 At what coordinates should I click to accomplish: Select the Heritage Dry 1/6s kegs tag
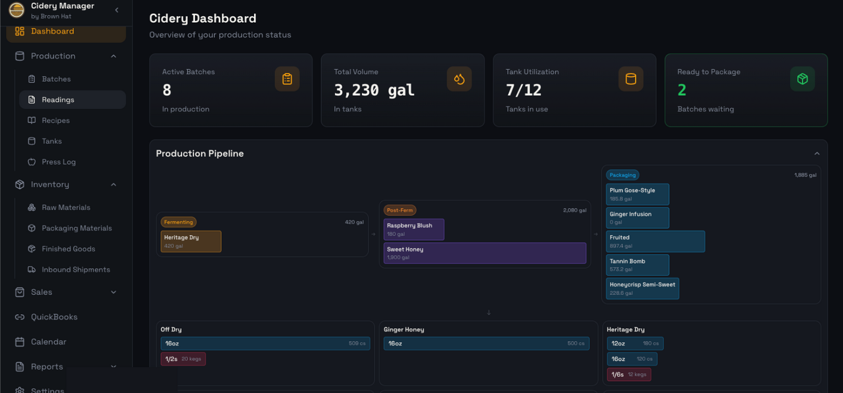tap(629, 374)
